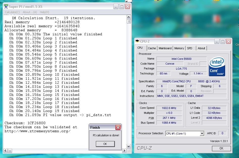Click the L1 Data value '32 KBytes'
The width and height of the screenshot is (239, 158).
(214, 108)
